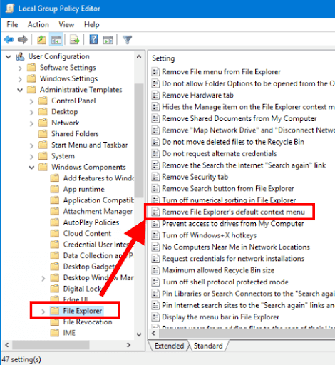Viewport: 335px width, 365px height.
Task: Expand the Software Settings node
Action: [x=20, y=68]
